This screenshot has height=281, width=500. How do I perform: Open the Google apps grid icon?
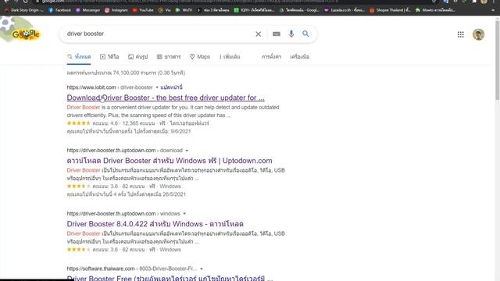(x=460, y=34)
